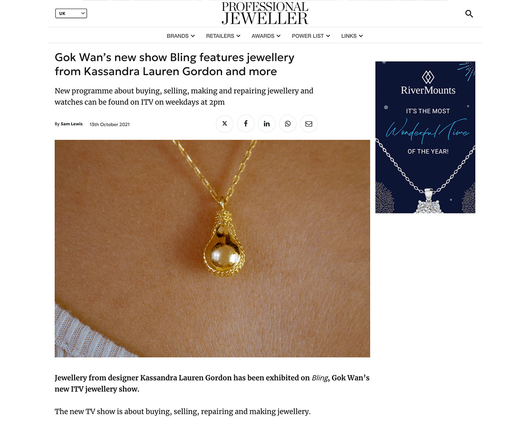530x425 pixels.
Task: Open author Sam Lewis profile
Action: (x=72, y=124)
